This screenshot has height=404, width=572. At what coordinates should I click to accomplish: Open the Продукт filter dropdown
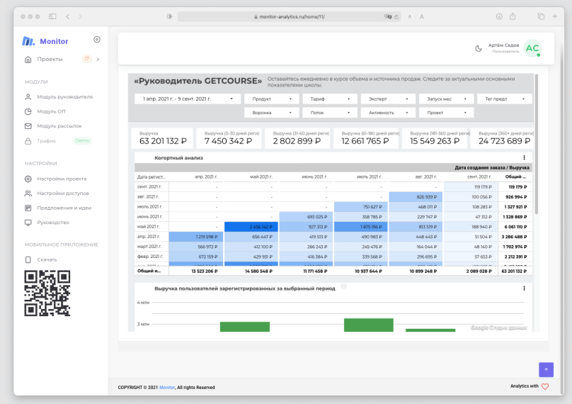tap(273, 99)
